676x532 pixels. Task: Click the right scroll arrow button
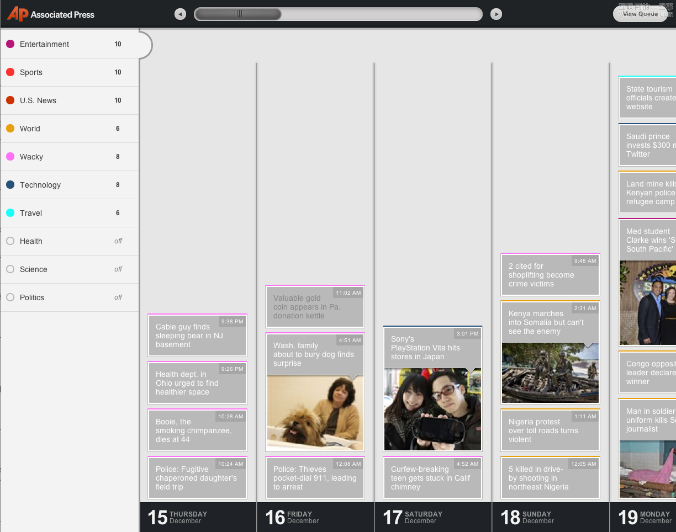tap(497, 14)
